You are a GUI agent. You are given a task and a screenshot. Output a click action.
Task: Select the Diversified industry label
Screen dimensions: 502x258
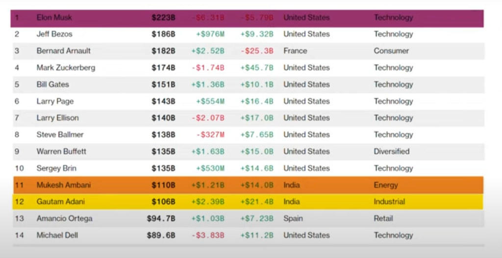coord(391,151)
